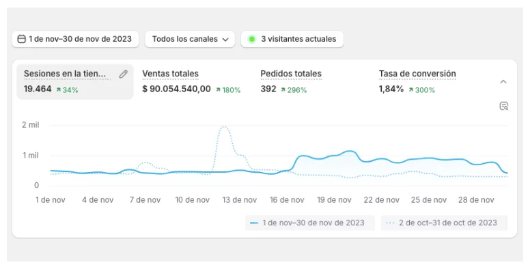Click the 19 de nov x-axis label
Screen dimensions: 530x269
tap(334, 200)
